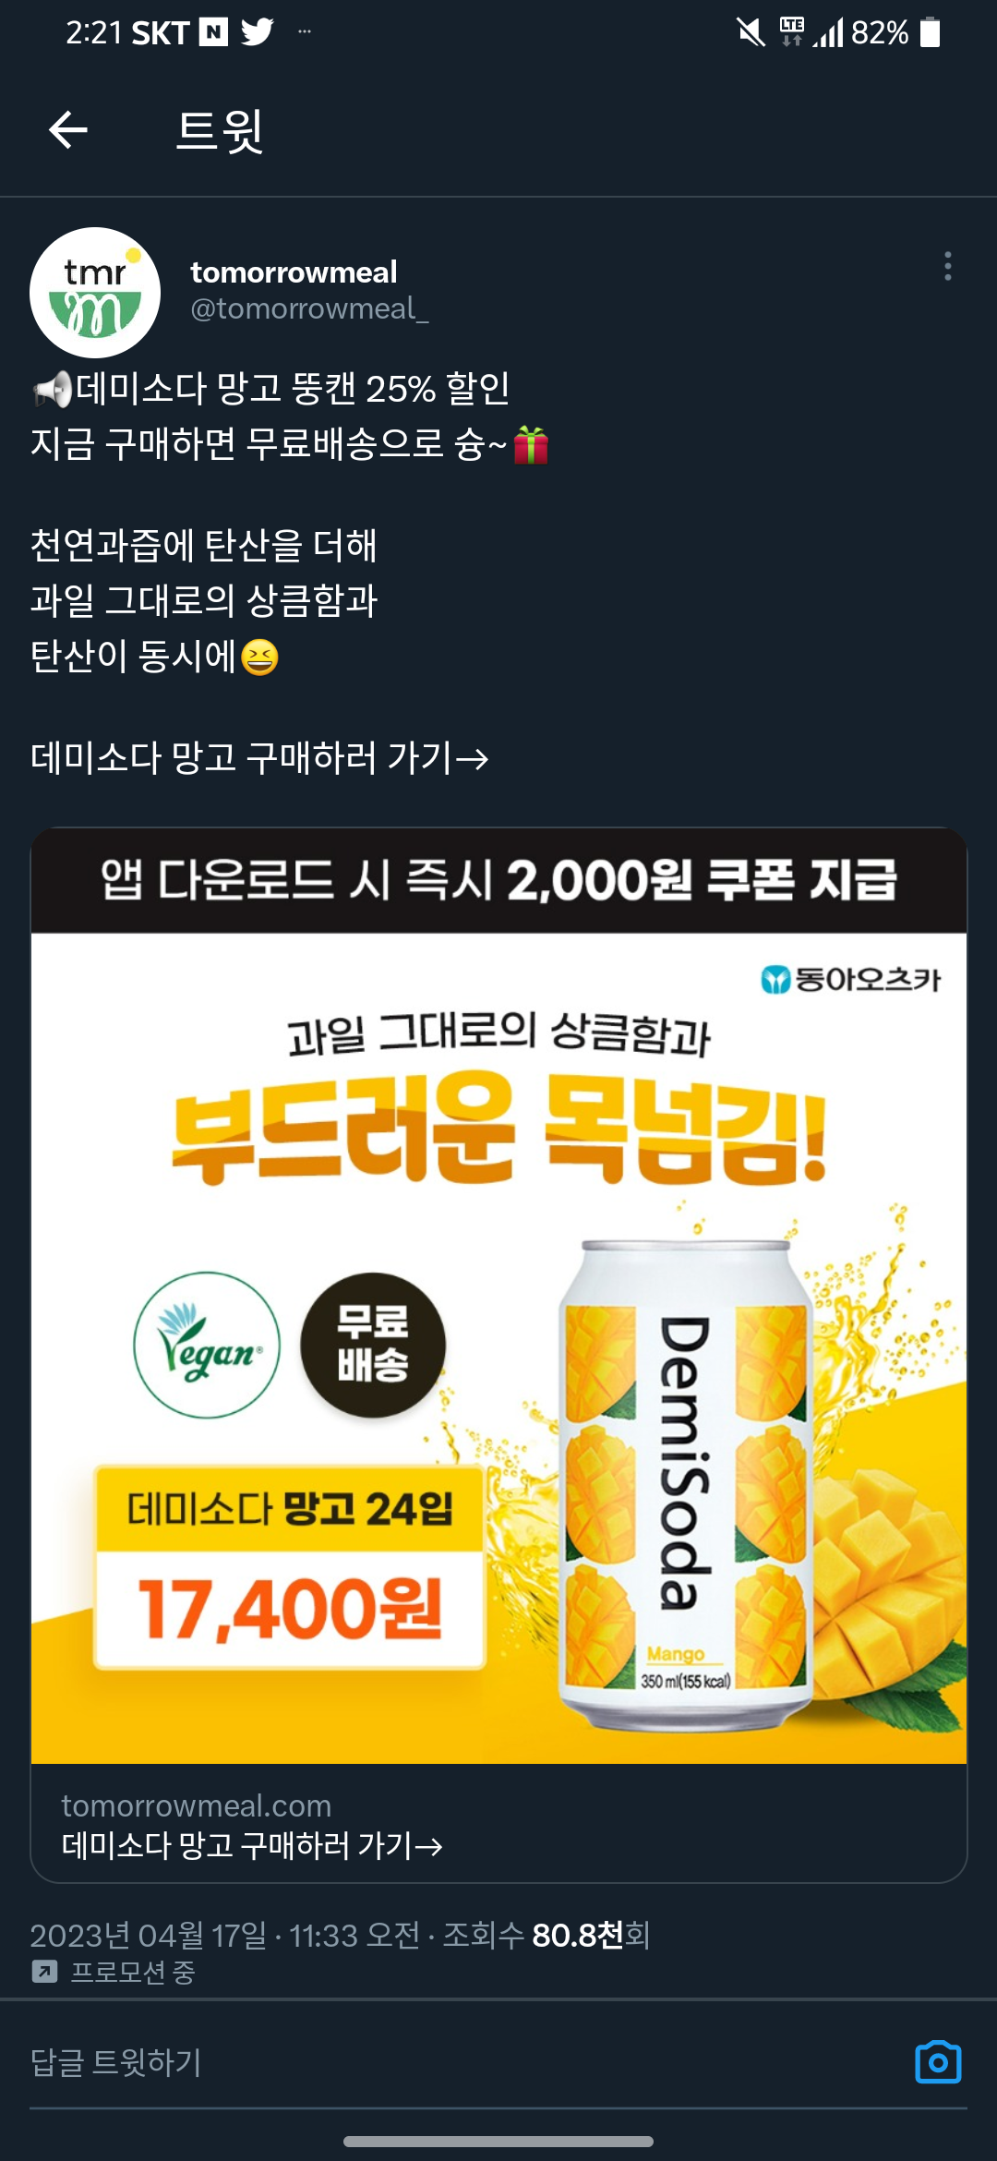The height and width of the screenshot is (2161, 997).
Task: Open the tomorrowmeal display name
Action: [x=294, y=272]
